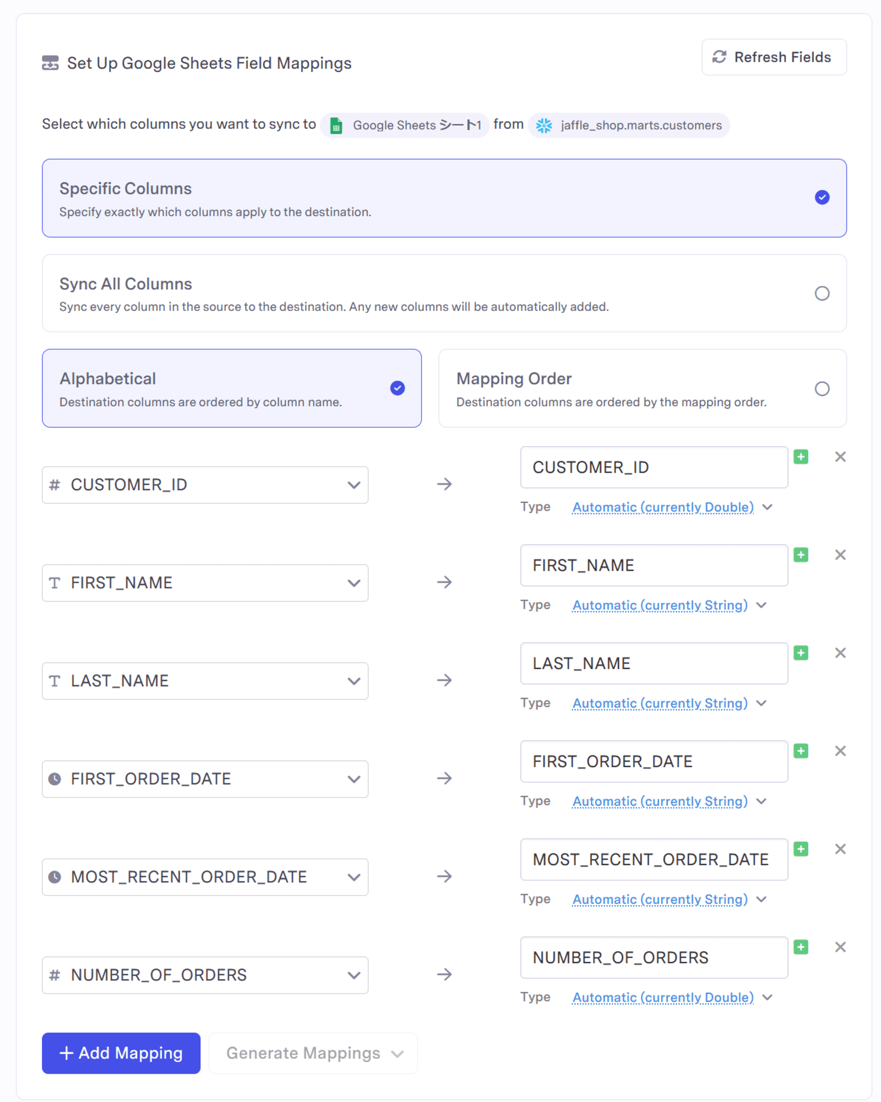Click the Add Mapping button

point(121,1053)
